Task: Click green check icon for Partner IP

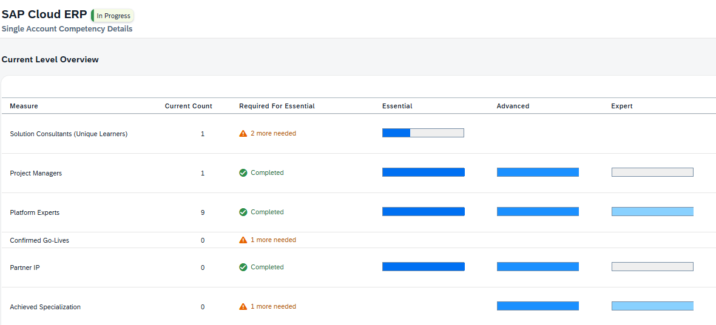Action: [243, 268]
